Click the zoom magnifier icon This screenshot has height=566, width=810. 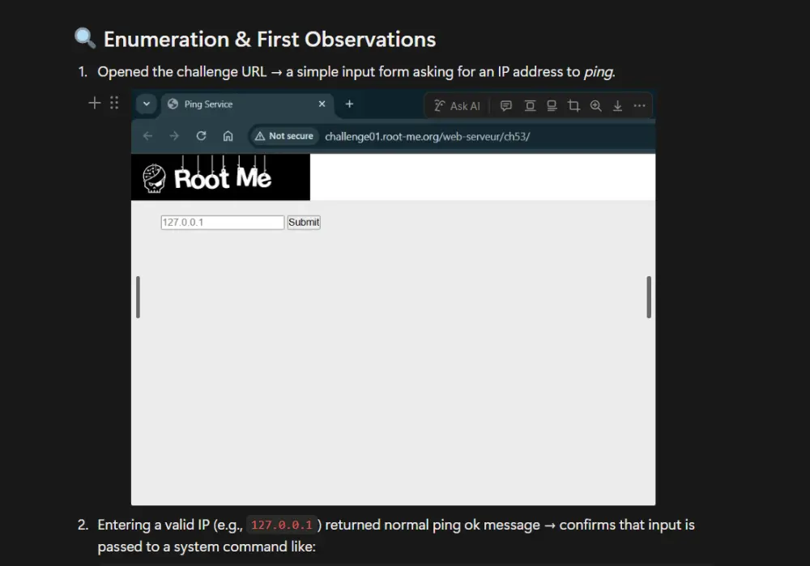tap(595, 106)
